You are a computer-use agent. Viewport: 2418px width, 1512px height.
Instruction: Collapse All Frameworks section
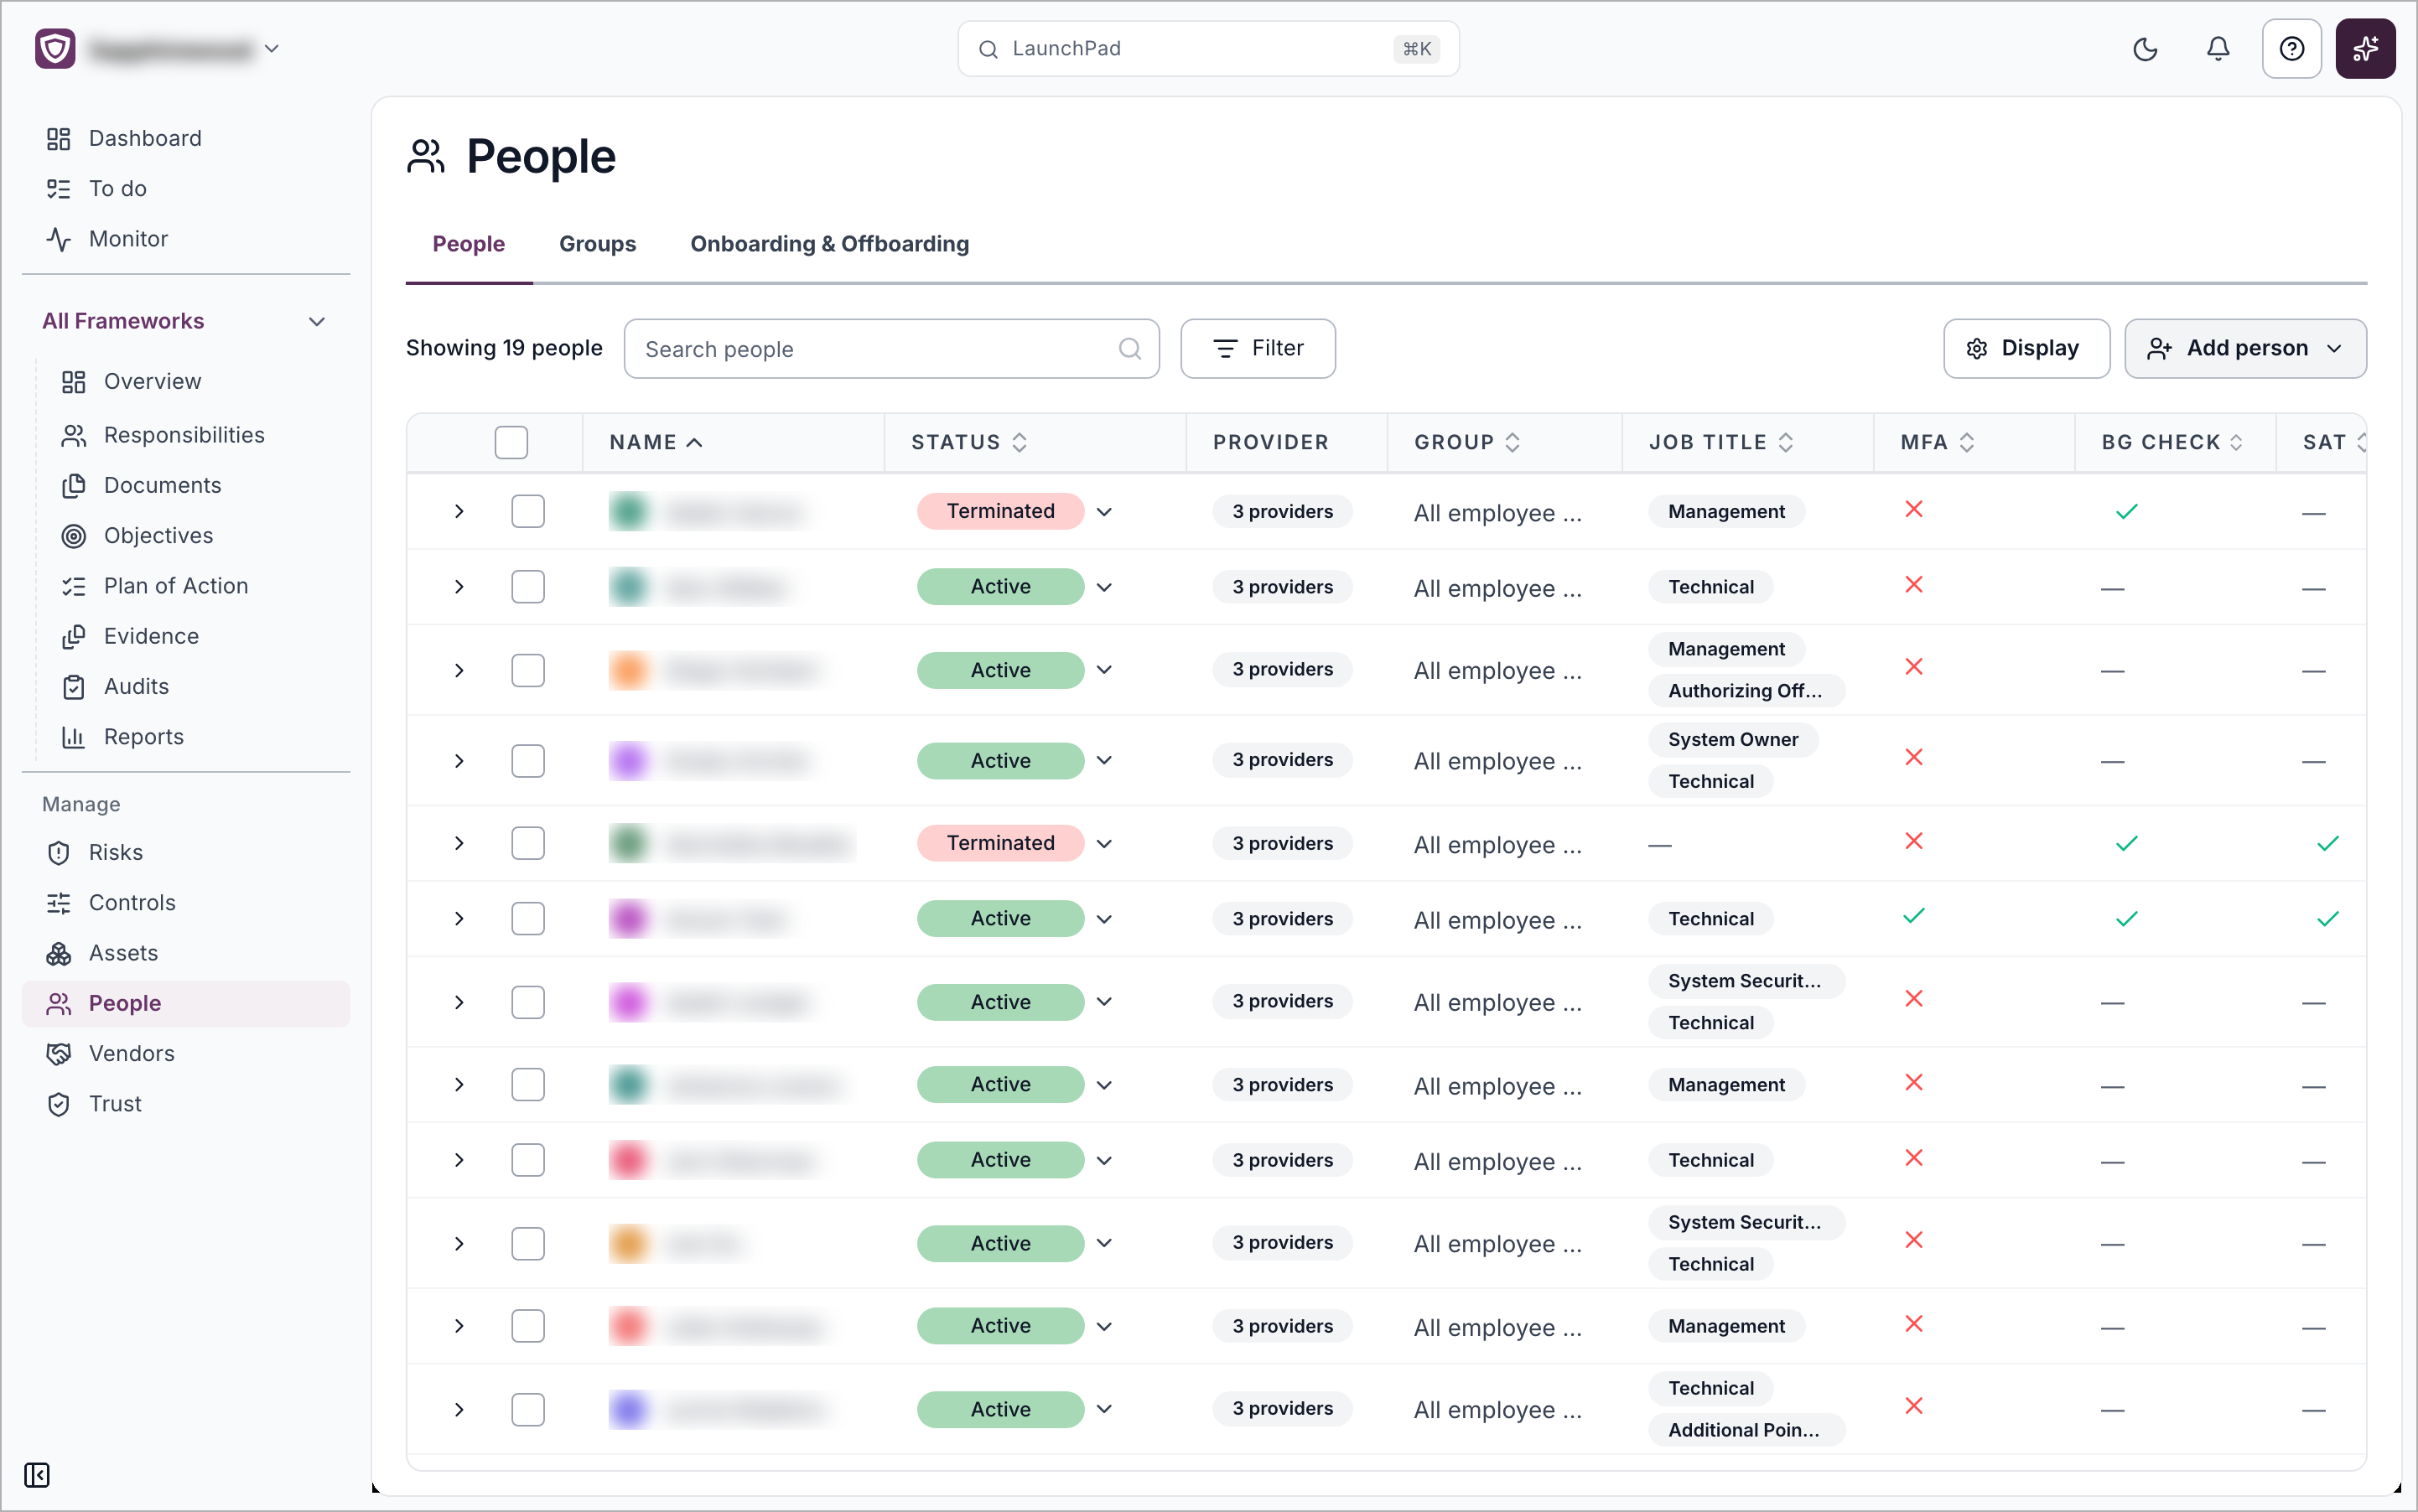pos(317,321)
